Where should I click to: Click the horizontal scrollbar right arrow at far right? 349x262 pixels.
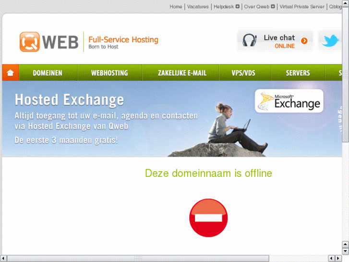point(338,258)
